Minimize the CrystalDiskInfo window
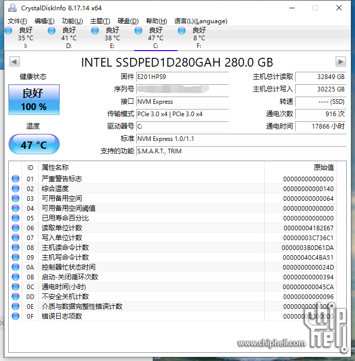 (x=292, y=8)
